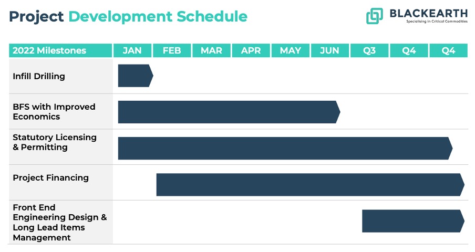475x252 pixels.
Task: Click the Project Development Schedule title
Action: 128,17
